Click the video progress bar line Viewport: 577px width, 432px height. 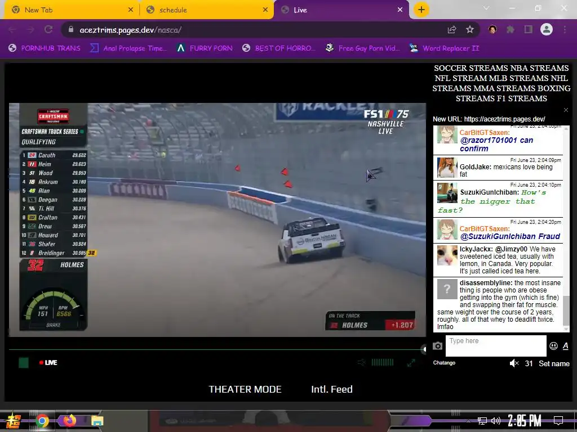click(216, 349)
